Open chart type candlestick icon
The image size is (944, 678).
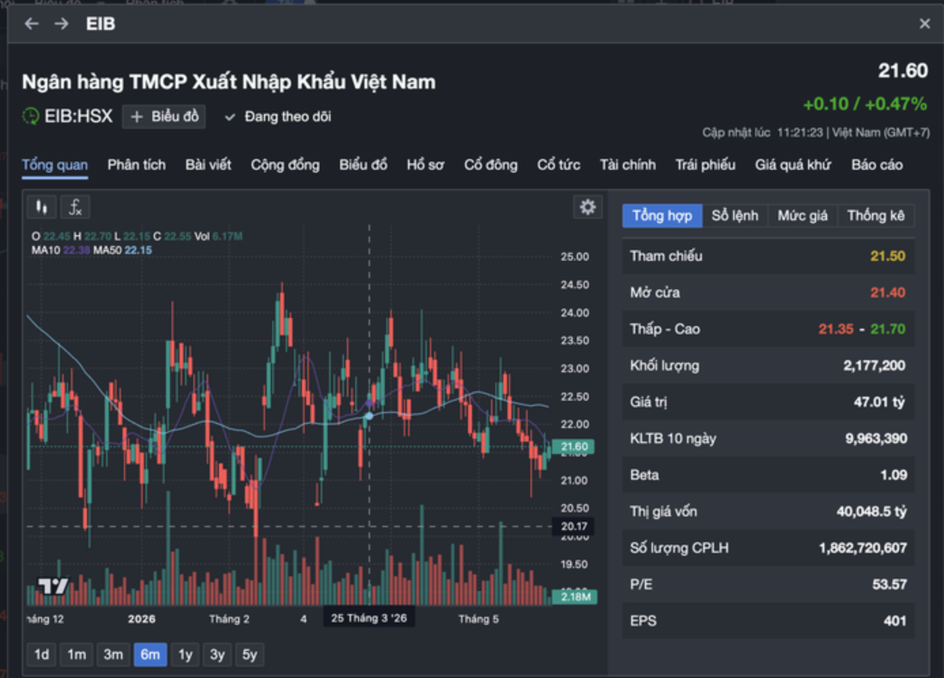[41, 207]
